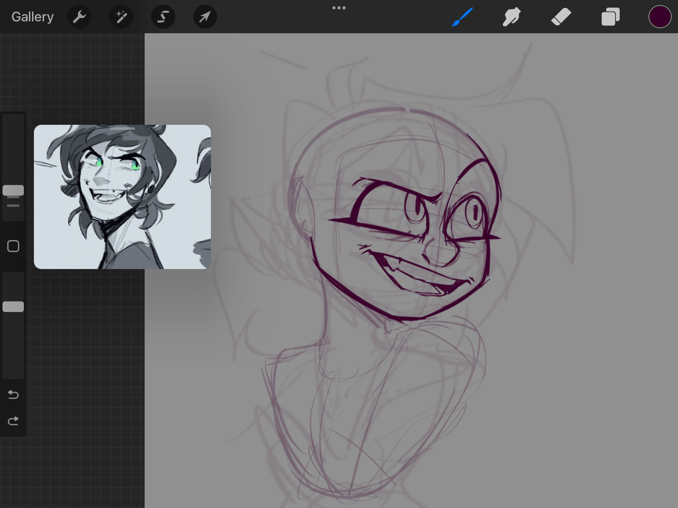
Task: Toggle the sidebar modify button
Action: 13,246
